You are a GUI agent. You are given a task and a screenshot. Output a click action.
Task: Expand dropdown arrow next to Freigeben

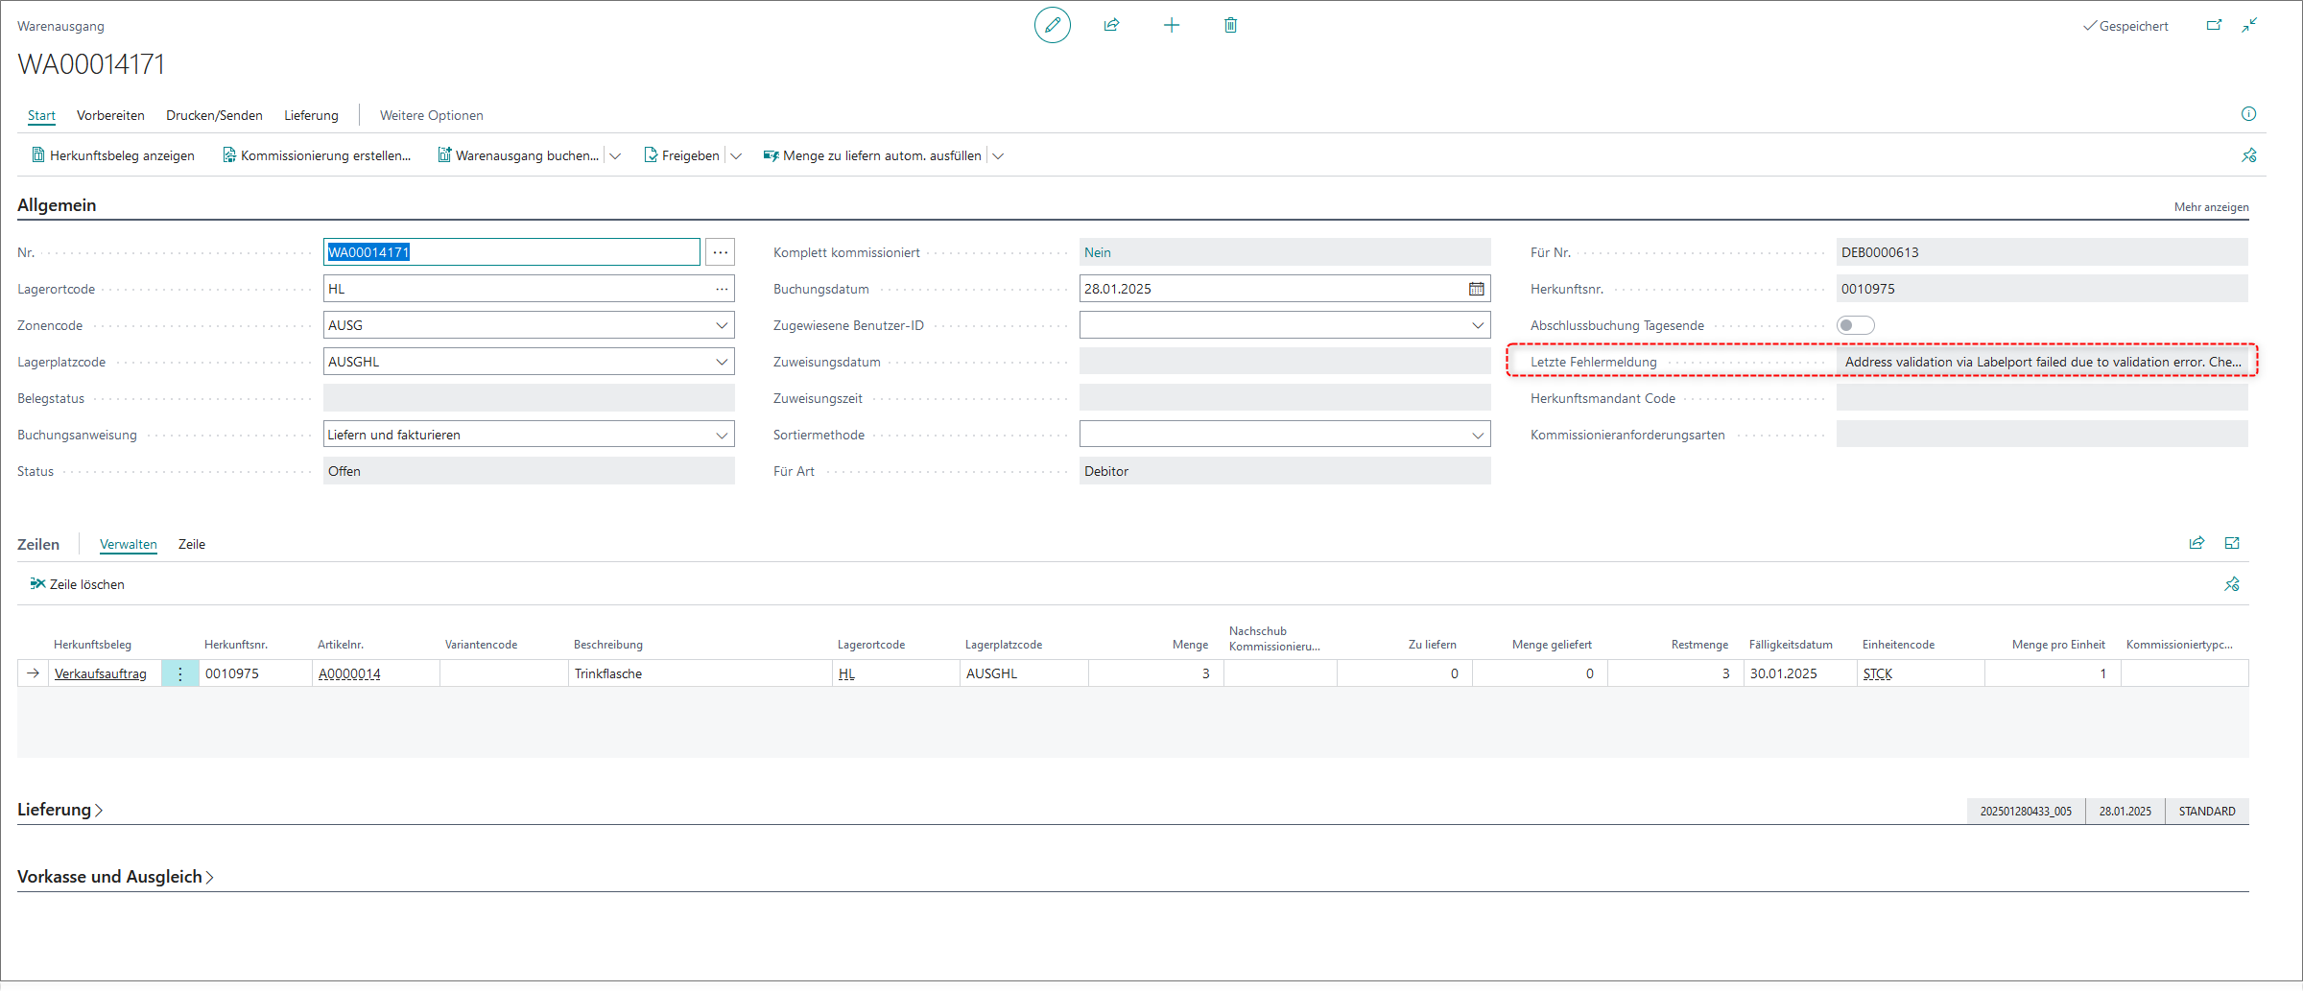[736, 155]
